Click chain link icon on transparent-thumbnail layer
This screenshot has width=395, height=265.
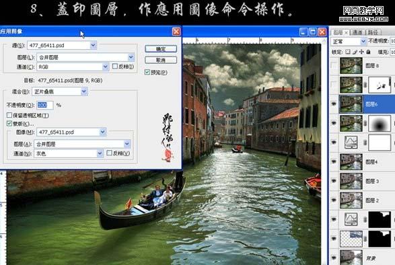click(365, 239)
